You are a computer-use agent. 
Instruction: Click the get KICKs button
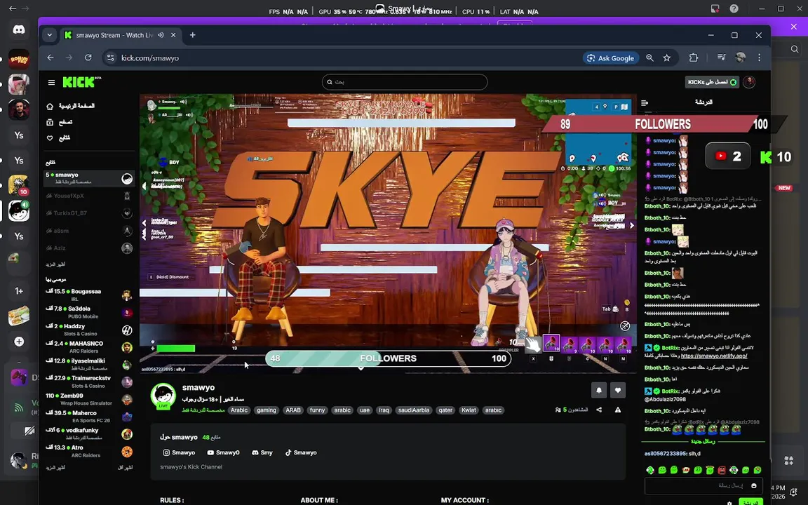[712, 82]
